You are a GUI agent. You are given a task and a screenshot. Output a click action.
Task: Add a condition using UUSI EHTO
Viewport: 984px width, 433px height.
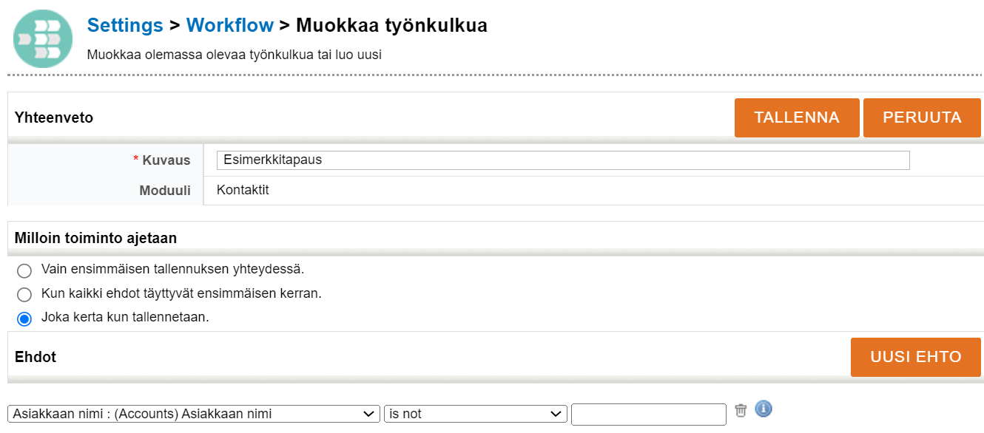(915, 357)
